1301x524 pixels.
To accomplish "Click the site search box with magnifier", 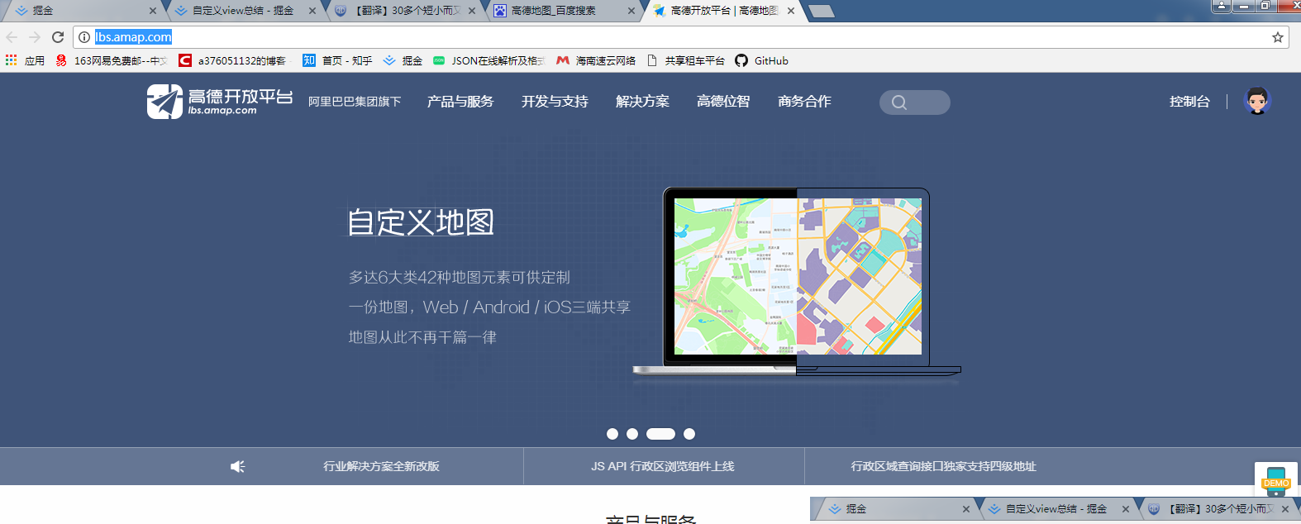I will 915,102.
